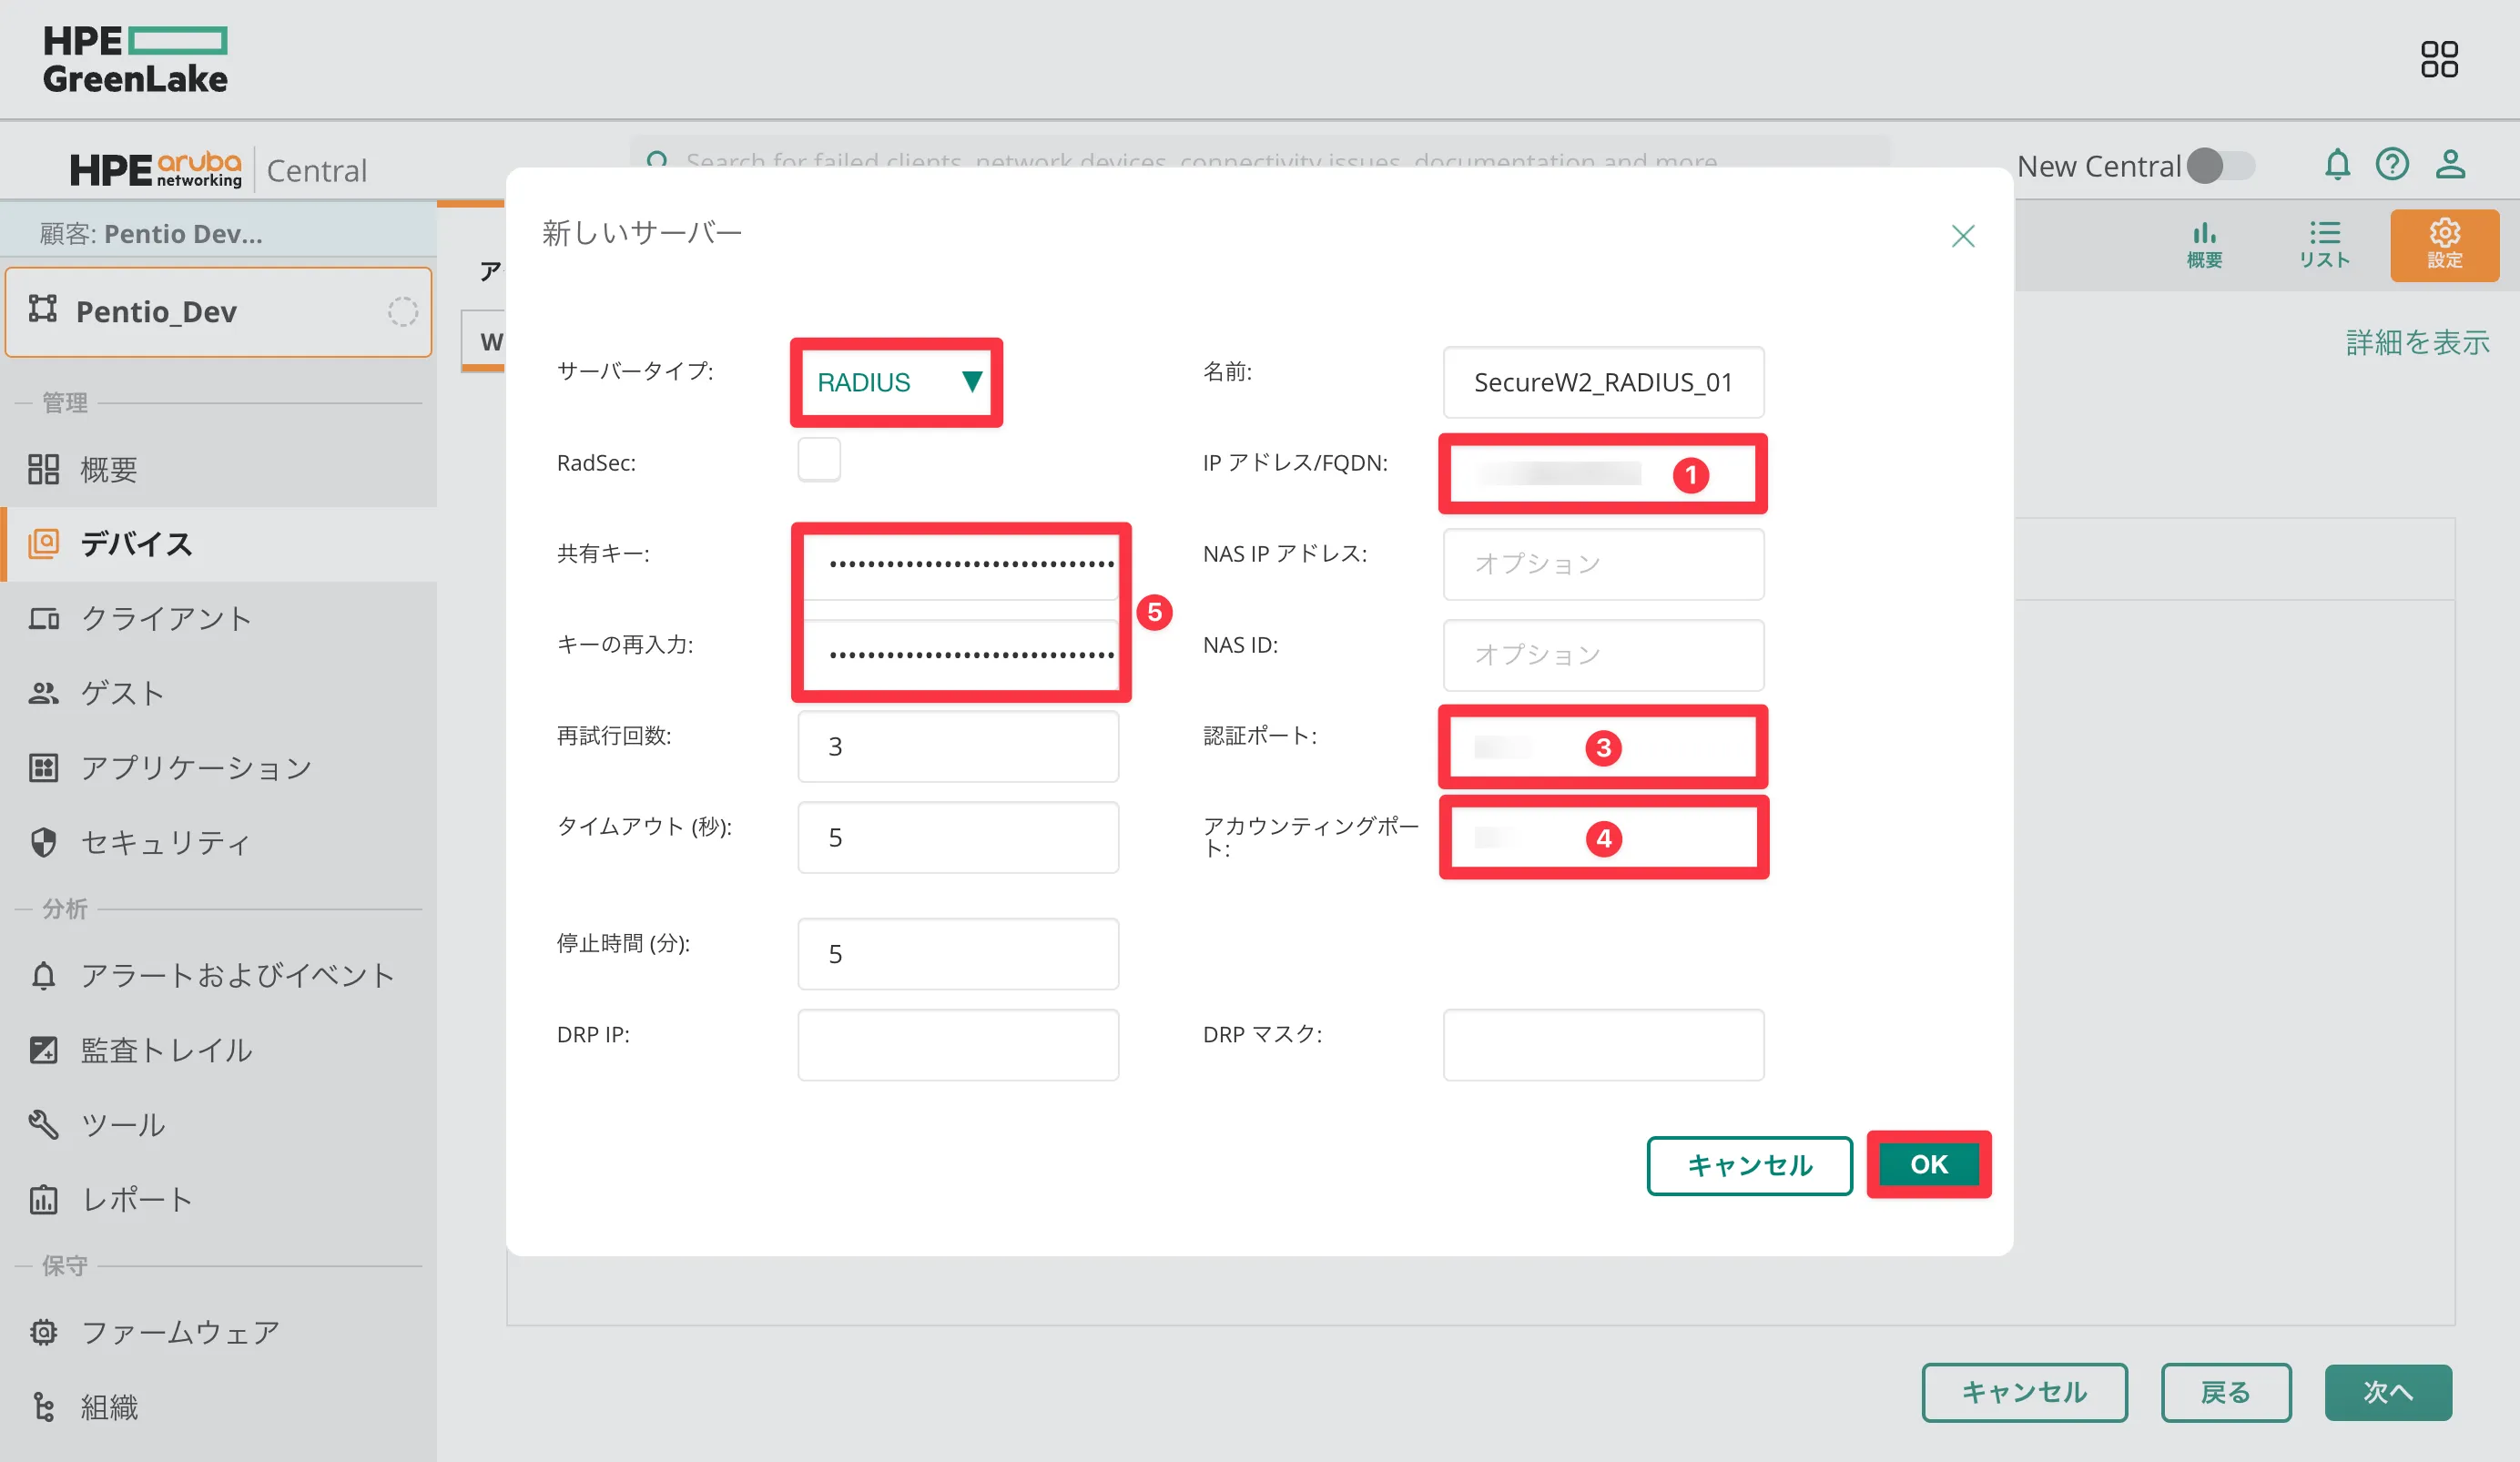This screenshot has width=2520, height=1462.
Task: Click the 次へ button
Action: point(2387,1391)
